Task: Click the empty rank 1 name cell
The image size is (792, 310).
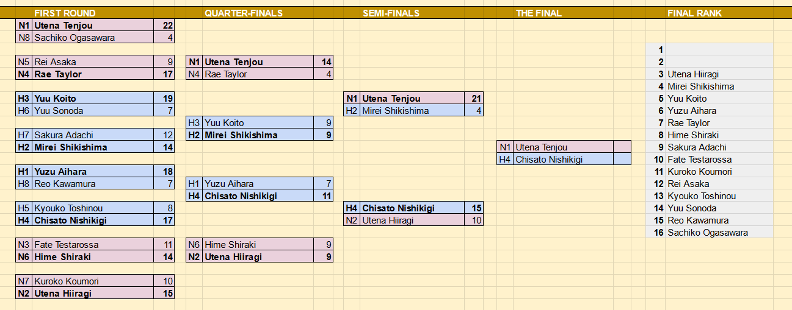Action: (719, 49)
